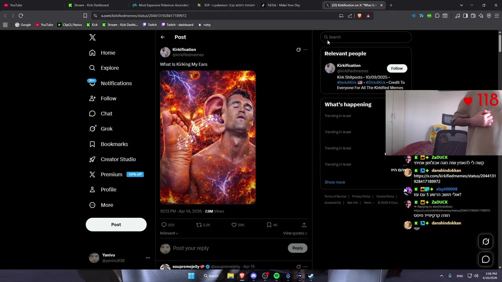
Task: Open Accessibility footer link
Action: pos(333,203)
